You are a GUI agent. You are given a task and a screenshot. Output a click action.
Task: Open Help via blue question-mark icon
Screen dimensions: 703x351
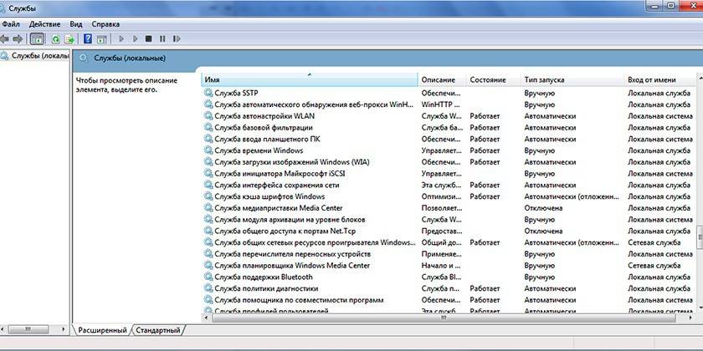pos(87,38)
